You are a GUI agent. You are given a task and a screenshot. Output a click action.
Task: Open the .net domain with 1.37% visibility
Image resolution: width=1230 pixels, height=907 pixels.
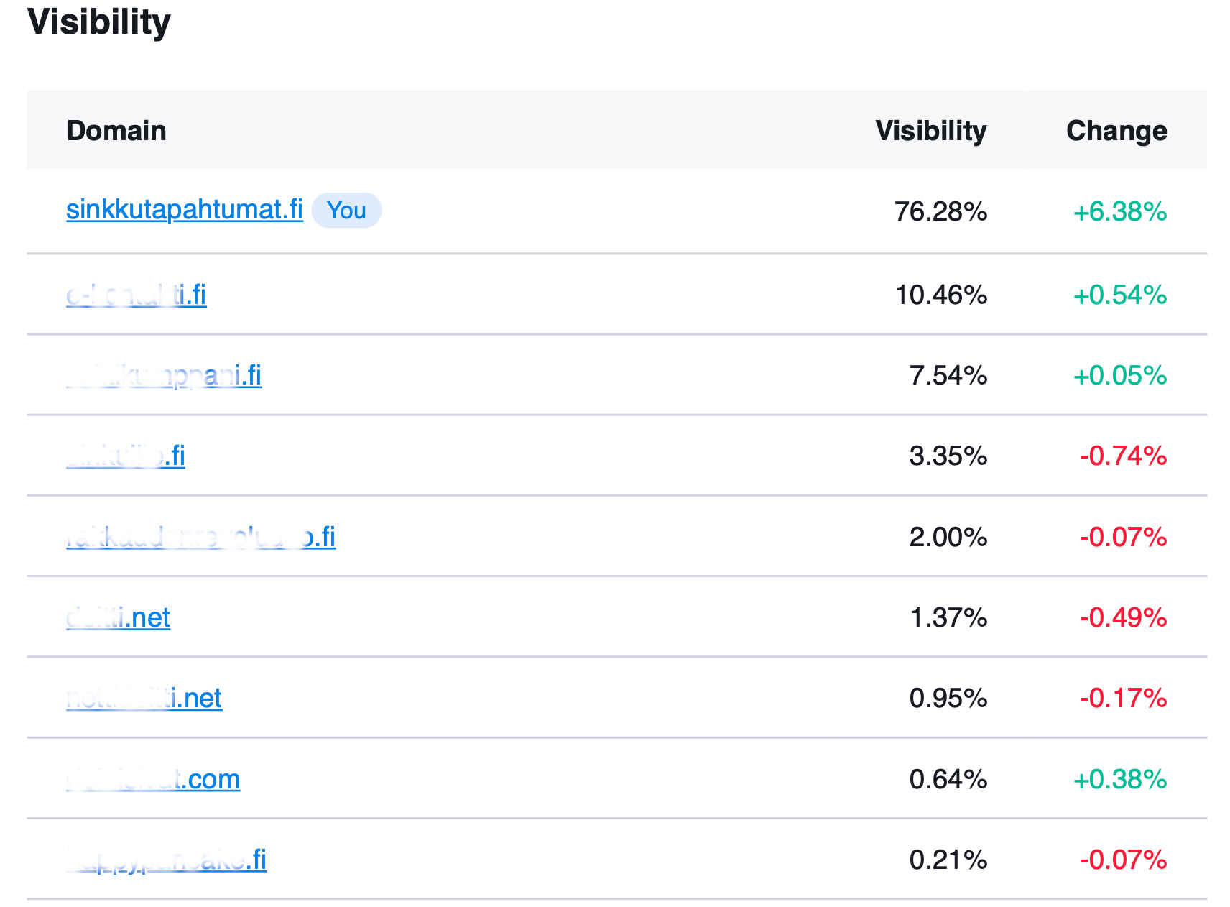point(119,617)
